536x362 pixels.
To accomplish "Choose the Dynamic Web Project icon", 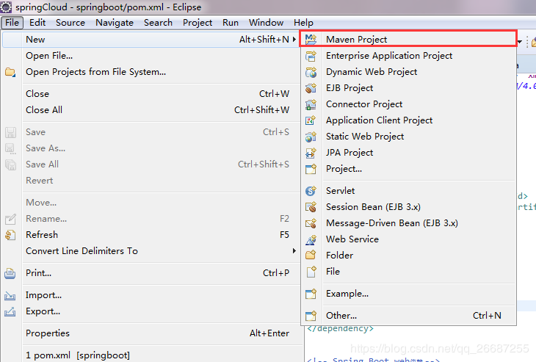I will 311,72.
